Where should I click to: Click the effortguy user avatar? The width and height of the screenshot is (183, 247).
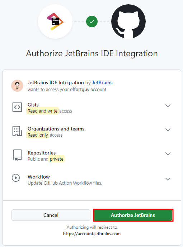pos(17,86)
